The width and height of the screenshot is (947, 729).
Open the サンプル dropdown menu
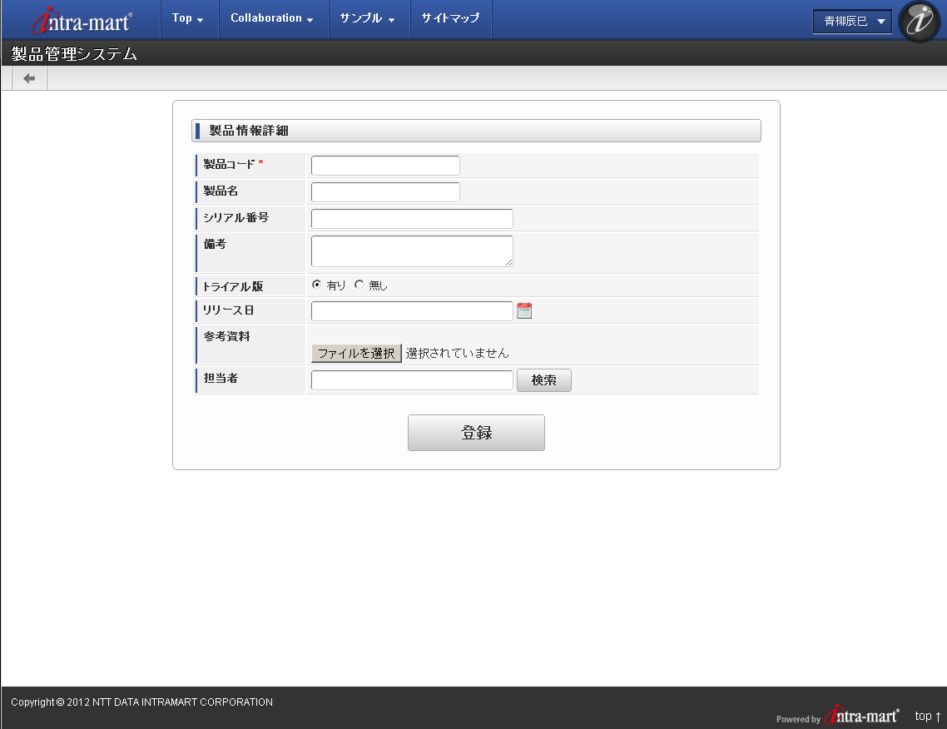pyautogui.click(x=368, y=18)
